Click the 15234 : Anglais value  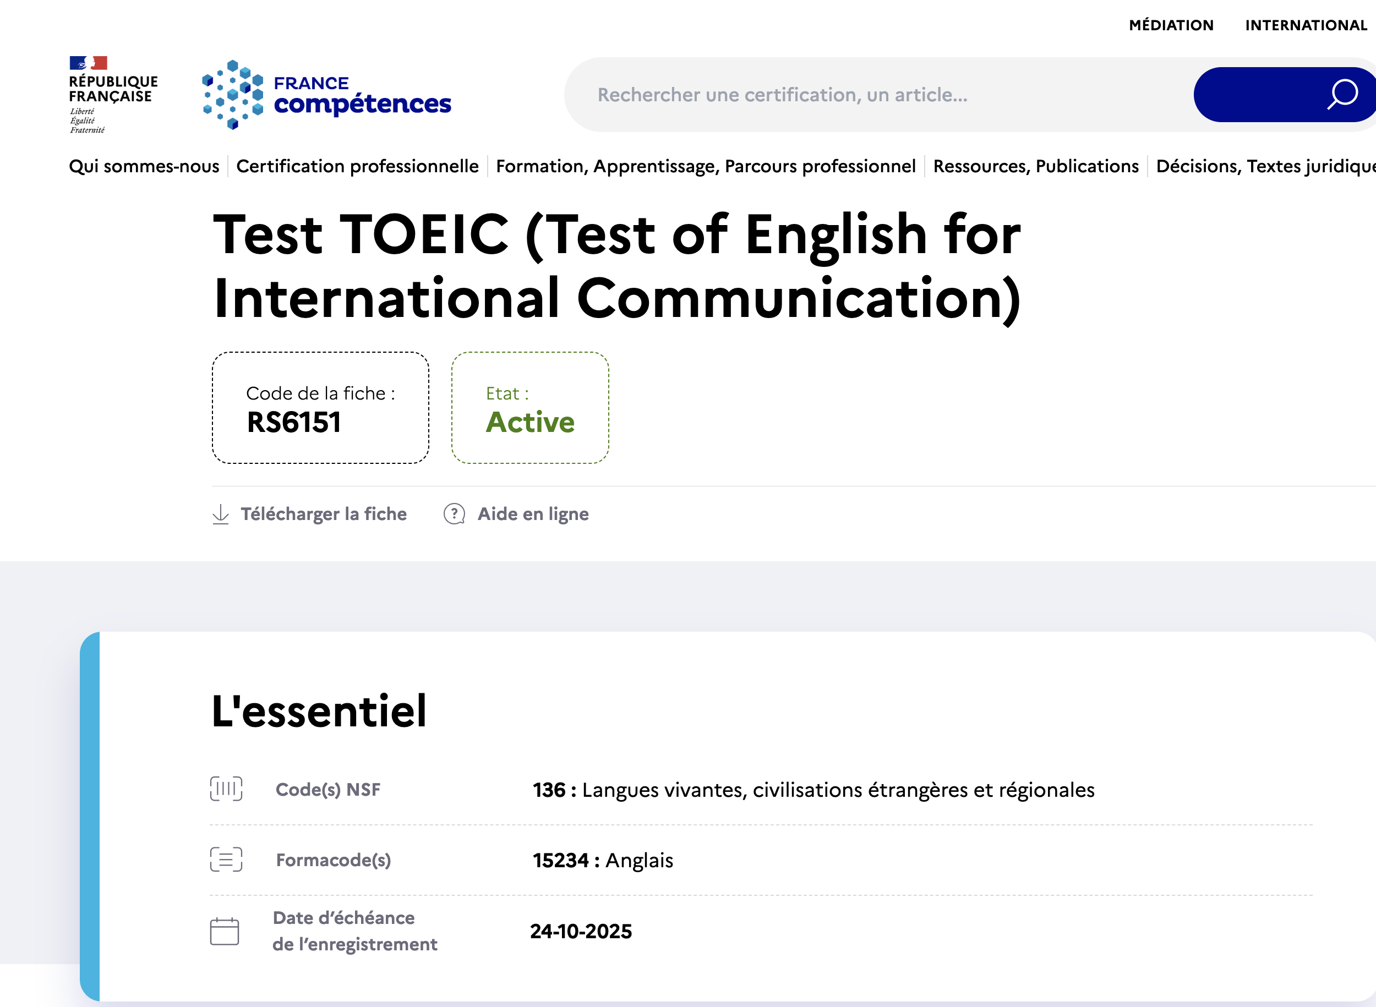pos(602,860)
